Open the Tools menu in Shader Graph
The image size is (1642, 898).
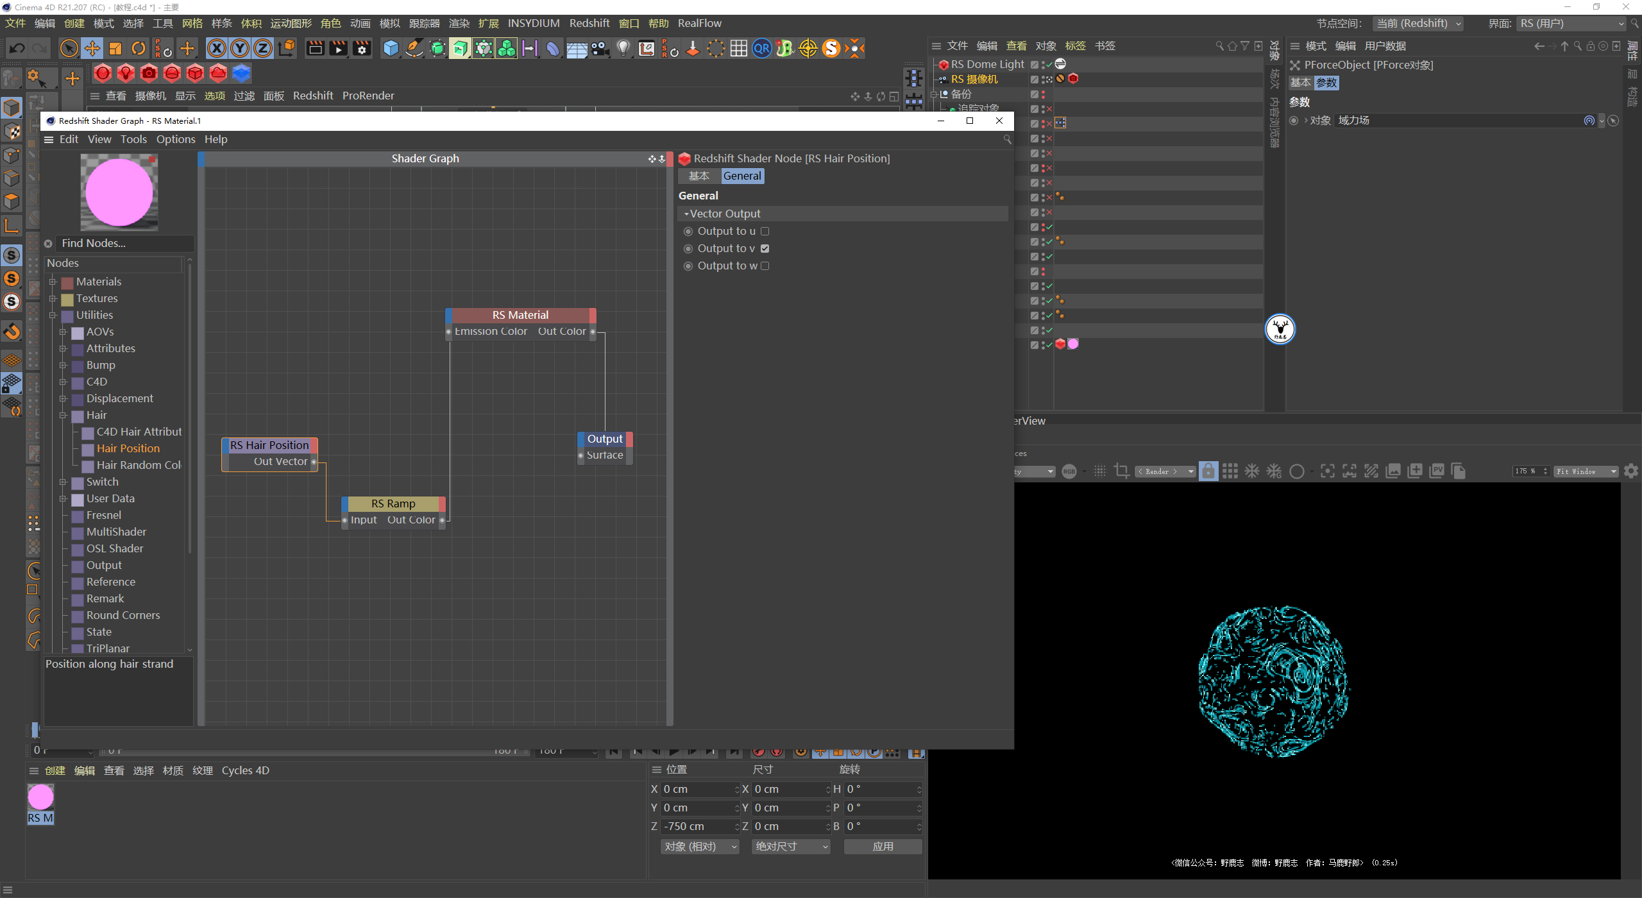click(x=133, y=139)
